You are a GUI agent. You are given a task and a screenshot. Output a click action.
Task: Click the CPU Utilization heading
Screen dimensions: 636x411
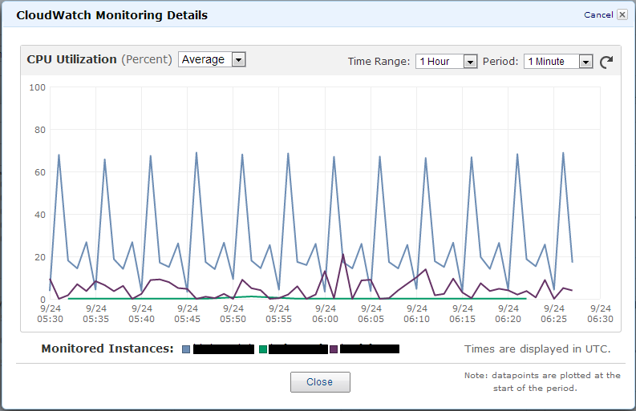(x=72, y=59)
